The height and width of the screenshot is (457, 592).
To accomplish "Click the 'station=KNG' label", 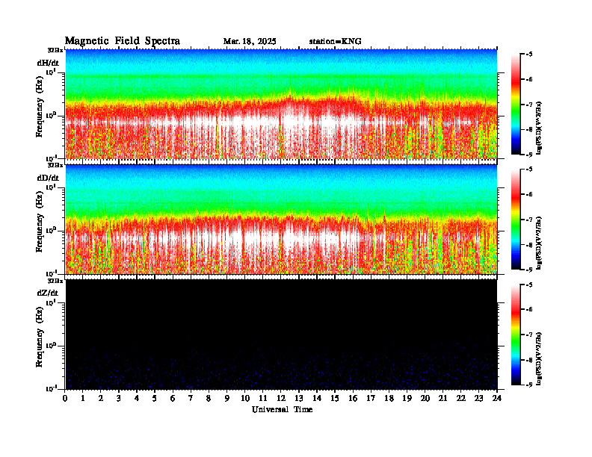I will (335, 42).
